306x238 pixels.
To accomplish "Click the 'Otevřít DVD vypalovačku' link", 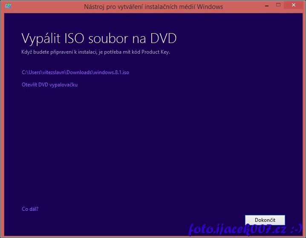I will pos(49,85).
